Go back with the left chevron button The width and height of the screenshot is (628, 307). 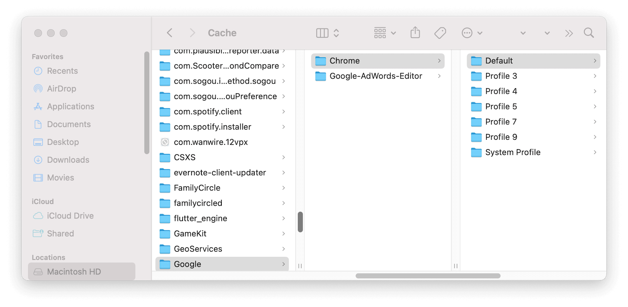(170, 33)
